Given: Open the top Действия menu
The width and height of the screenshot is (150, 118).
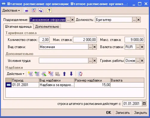Looking at the screenshot, I should [11, 10].
